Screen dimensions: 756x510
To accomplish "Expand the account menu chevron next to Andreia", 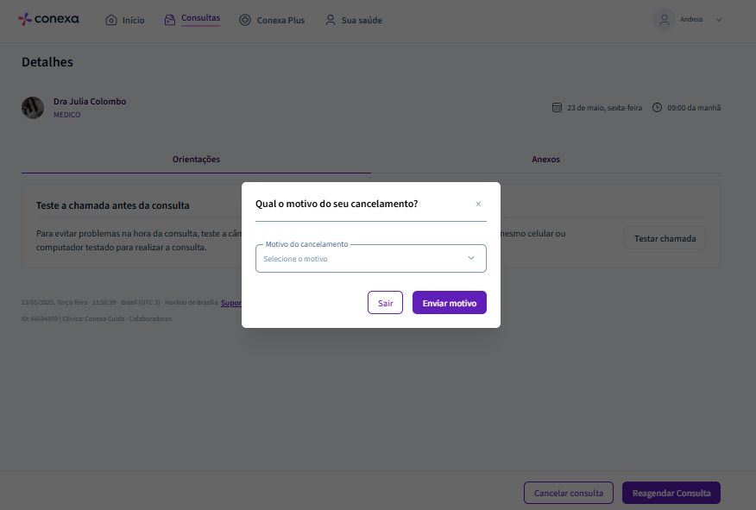I will point(718,20).
